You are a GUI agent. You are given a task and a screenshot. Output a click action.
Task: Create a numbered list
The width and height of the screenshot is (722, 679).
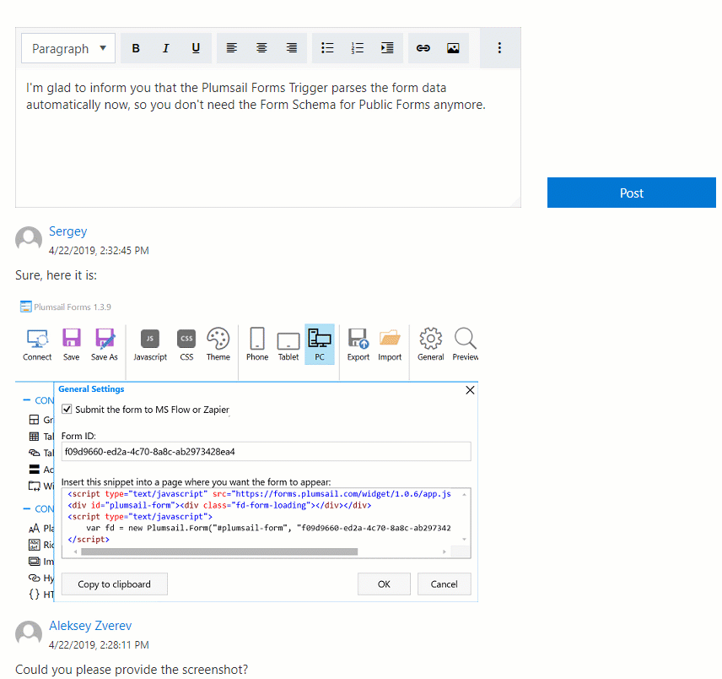tap(358, 48)
